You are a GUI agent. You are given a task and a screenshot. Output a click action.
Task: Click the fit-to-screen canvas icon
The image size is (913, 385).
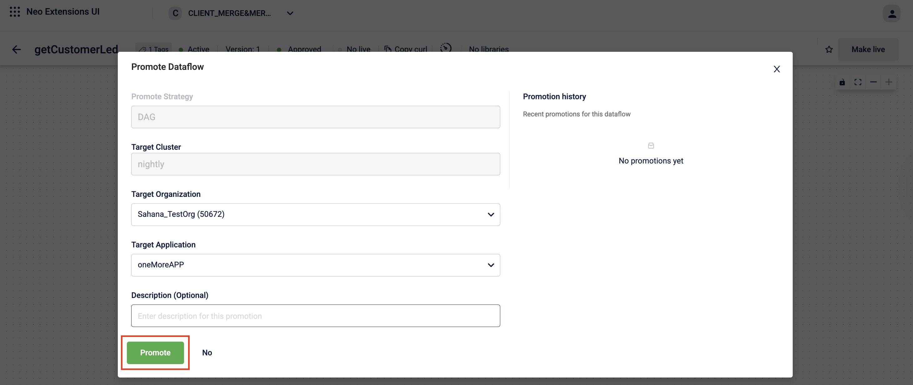click(x=858, y=82)
